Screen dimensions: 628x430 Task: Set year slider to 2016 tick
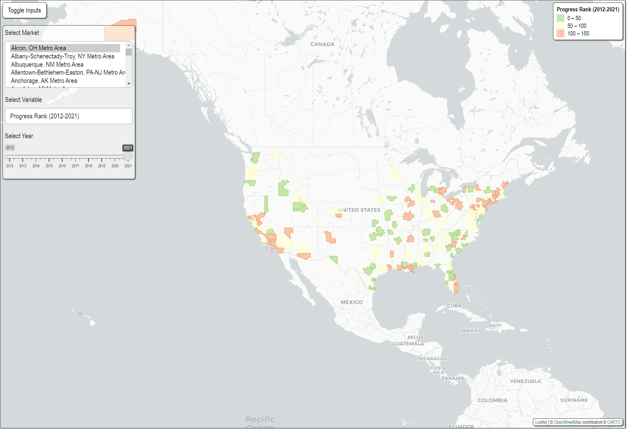point(62,157)
